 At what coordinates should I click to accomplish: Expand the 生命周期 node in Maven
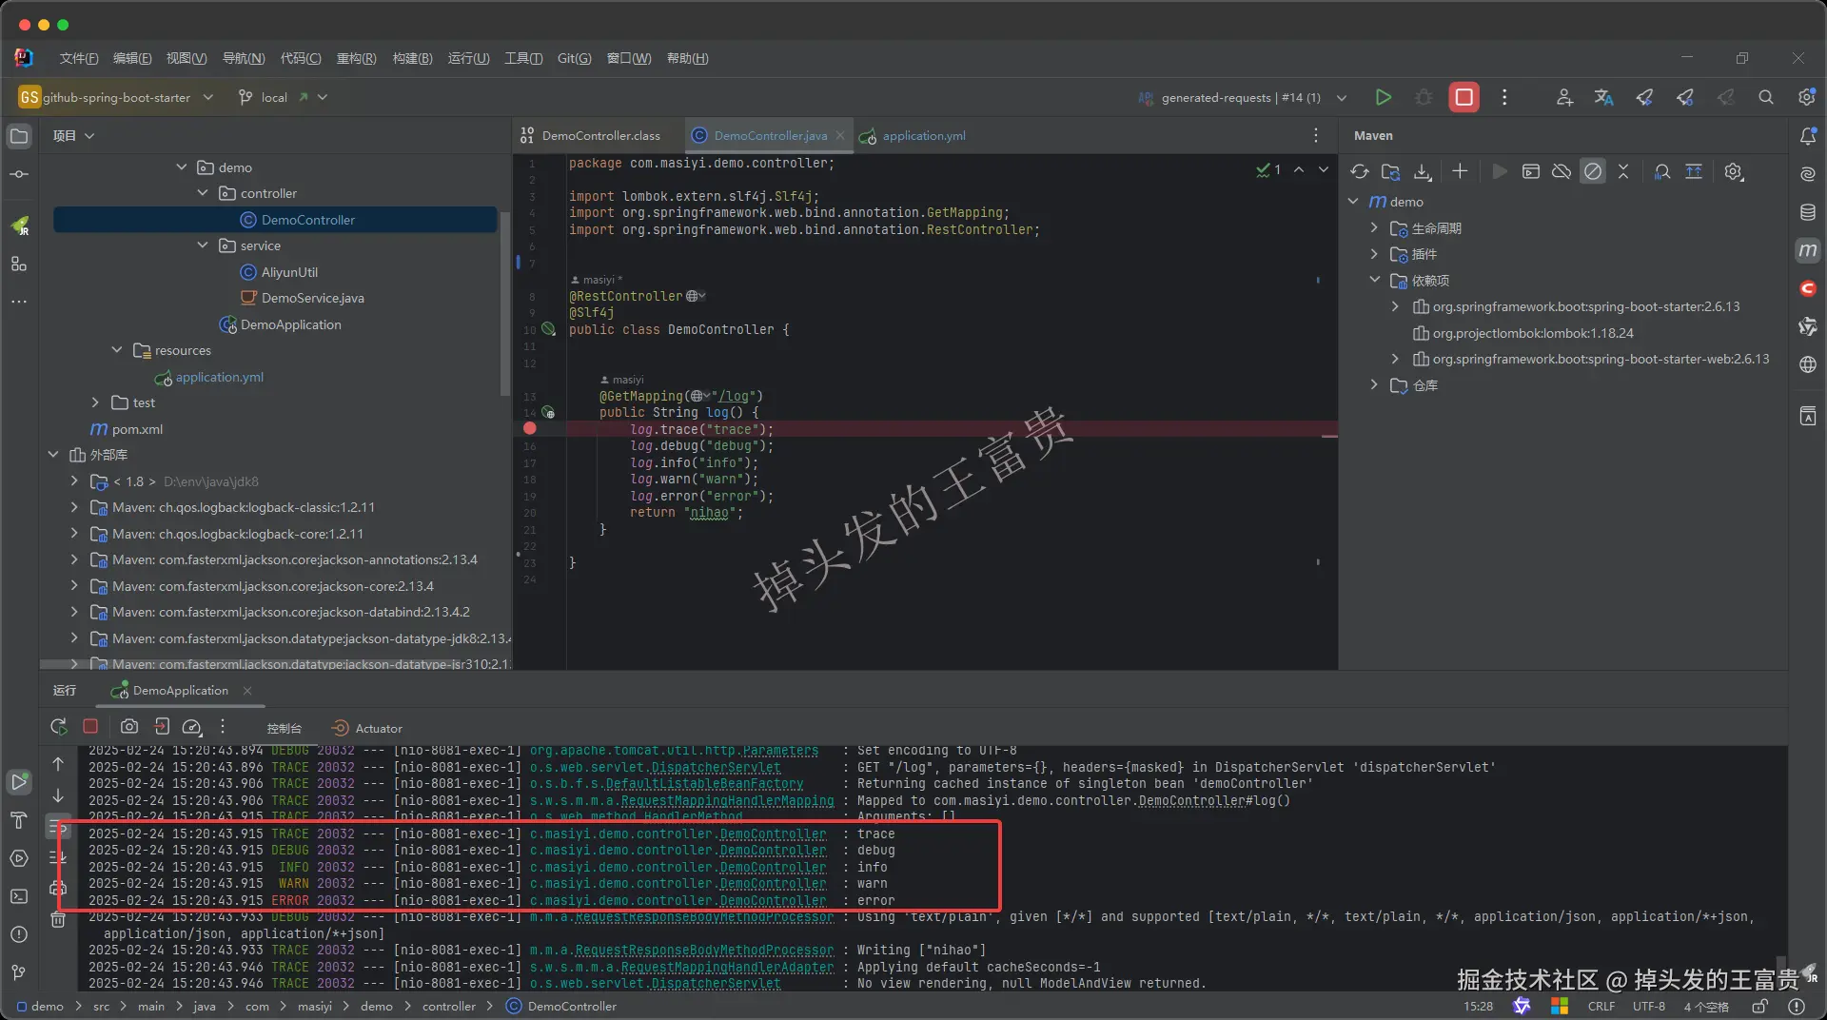click(1374, 228)
